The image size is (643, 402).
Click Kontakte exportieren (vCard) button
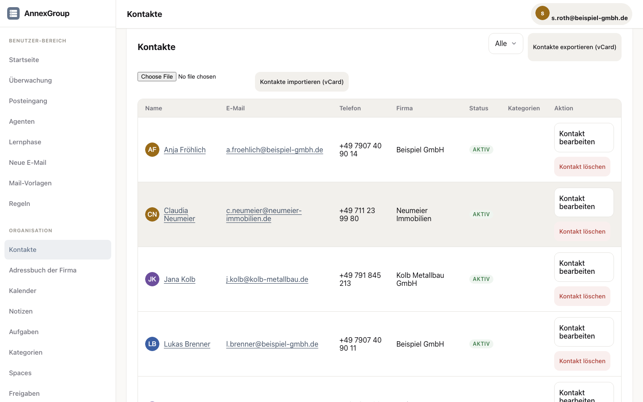click(574, 47)
